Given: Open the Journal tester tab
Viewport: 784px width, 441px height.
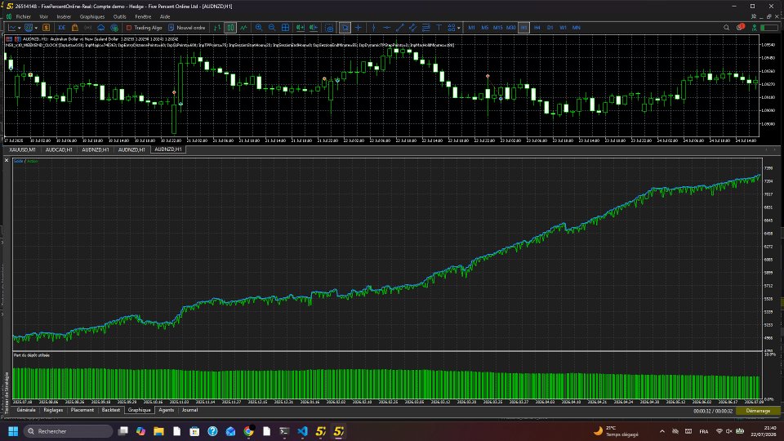Looking at the screenshot, I should point(189,410).
